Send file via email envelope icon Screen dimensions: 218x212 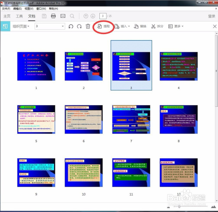click(63, 16)
